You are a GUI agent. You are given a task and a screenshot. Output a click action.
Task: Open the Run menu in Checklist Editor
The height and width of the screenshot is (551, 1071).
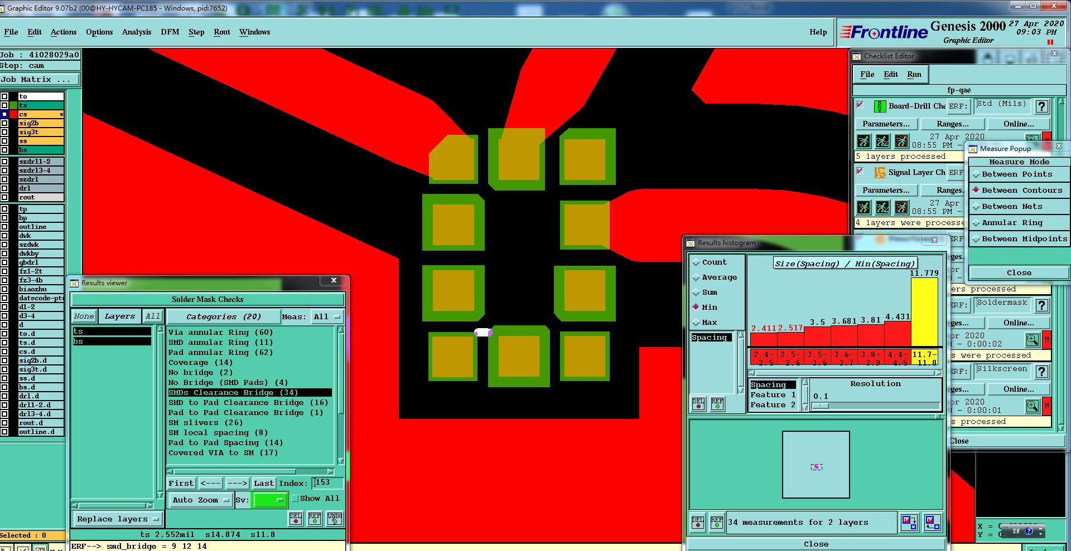pyautogui.click(x=914, y=74)
